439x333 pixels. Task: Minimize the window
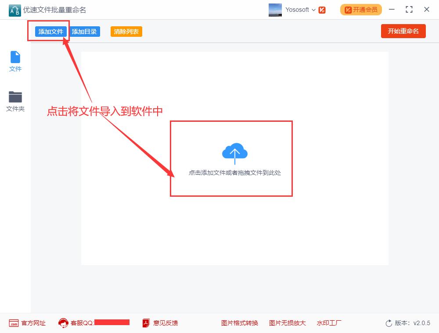coord(392,10)
